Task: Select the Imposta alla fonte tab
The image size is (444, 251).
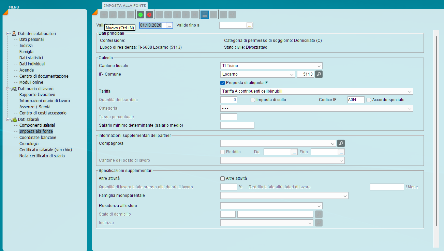Action: [125, 5]
